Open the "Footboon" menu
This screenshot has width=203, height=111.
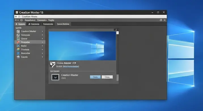pos(30,20)
